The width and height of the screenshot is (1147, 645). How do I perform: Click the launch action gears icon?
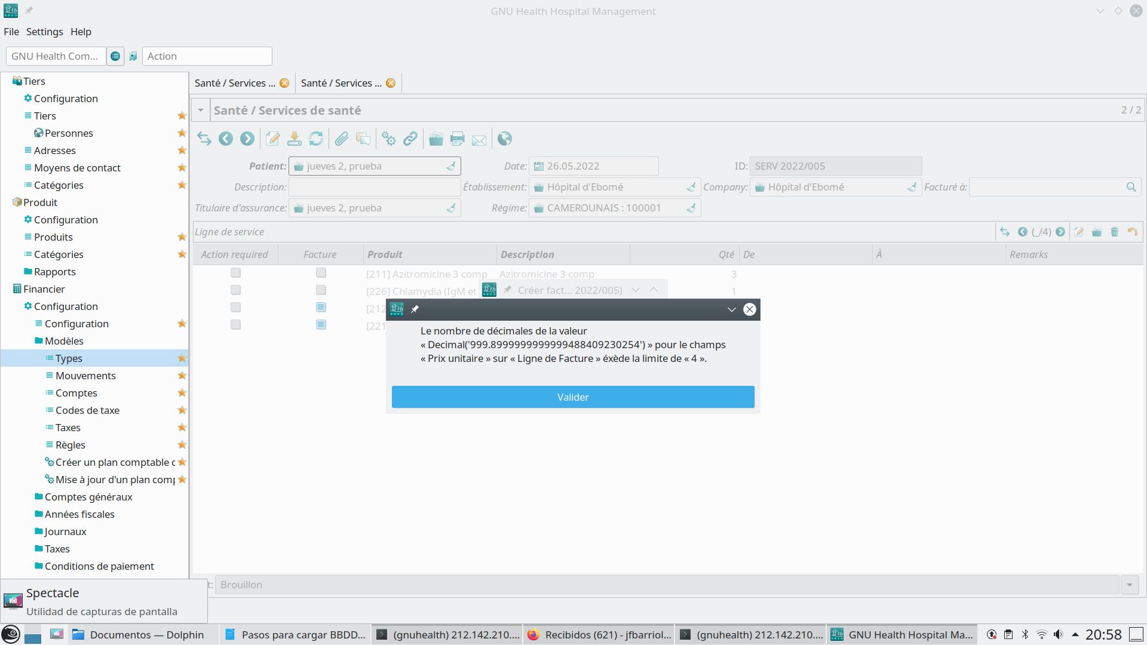pyautogui.click(x=389, y=139)
